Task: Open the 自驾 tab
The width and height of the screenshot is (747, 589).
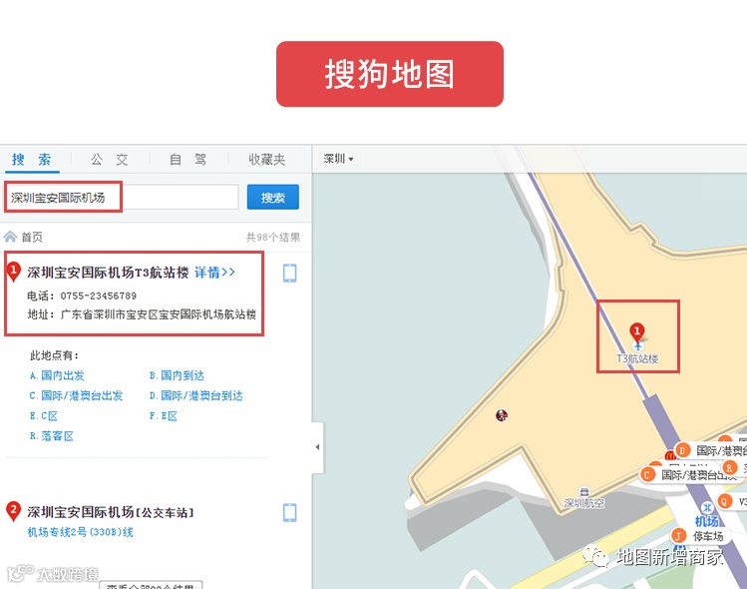Action: [188, 160]
